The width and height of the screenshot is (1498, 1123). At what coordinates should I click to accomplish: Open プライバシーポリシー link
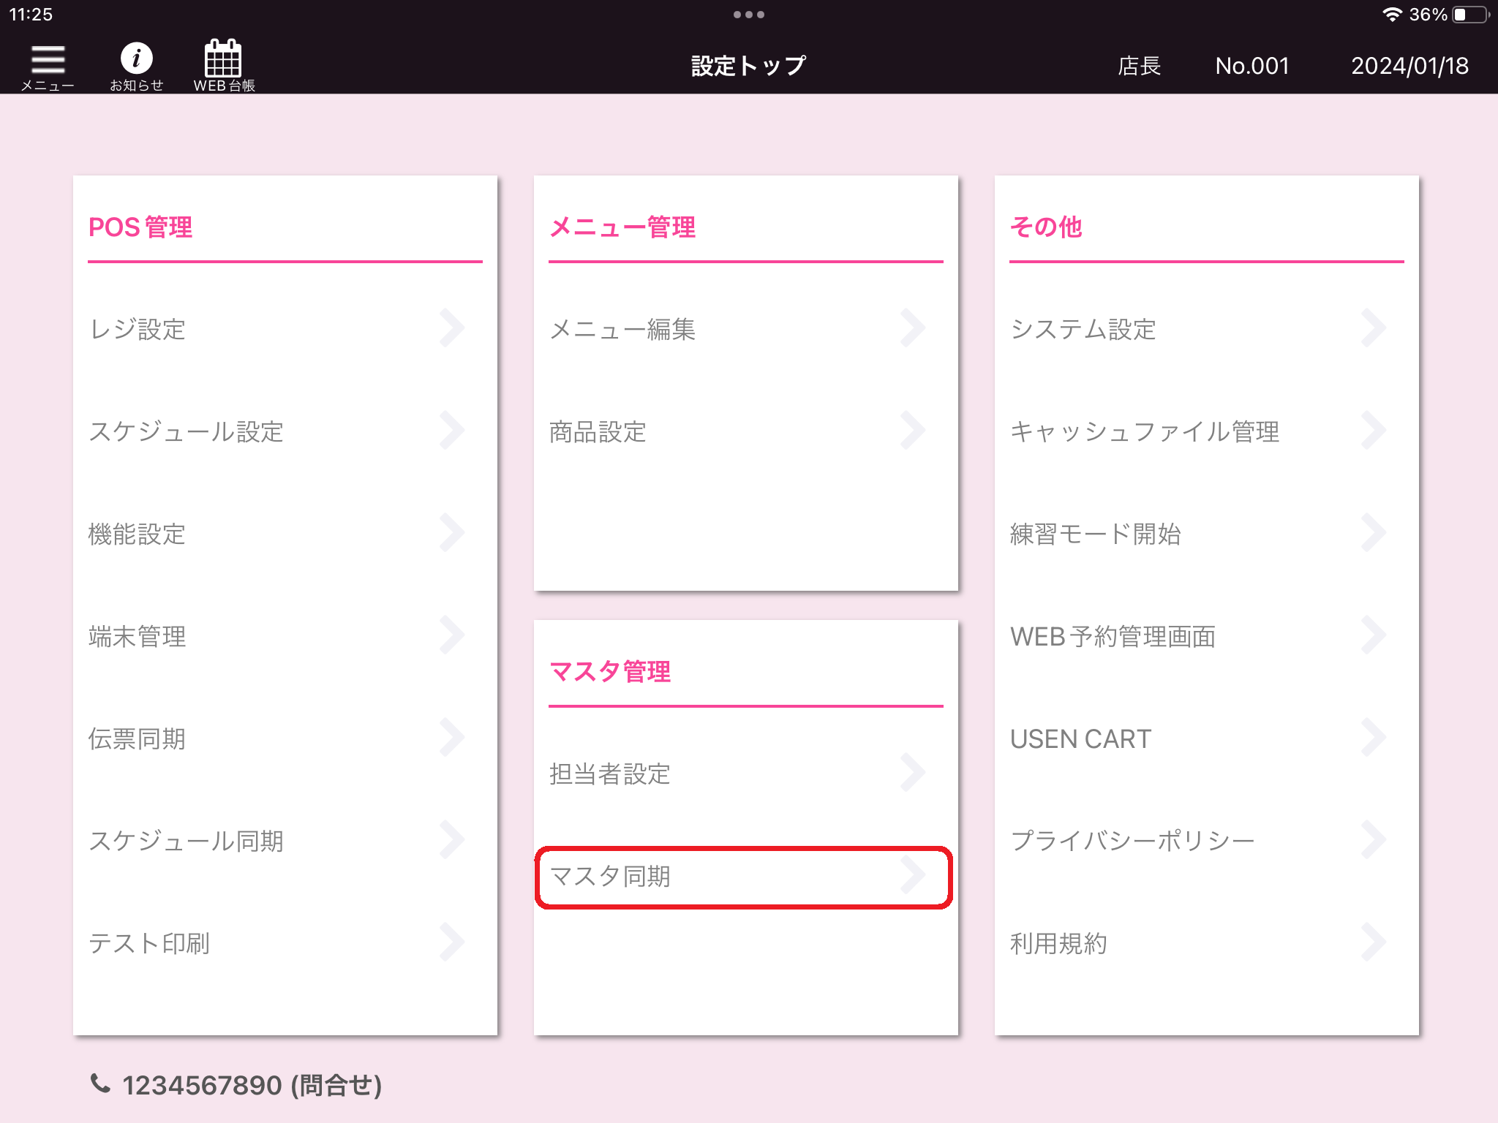[1132, 841]
